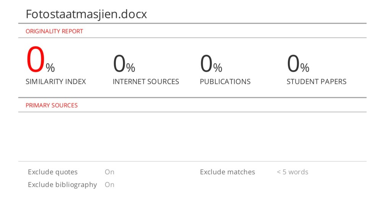Open the INTERNET SOURCES label
This screenshot has height=210, width=391.
[146, 81]
